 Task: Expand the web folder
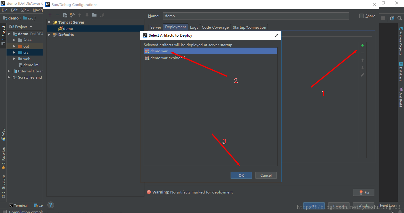click(x=14, y=59)
